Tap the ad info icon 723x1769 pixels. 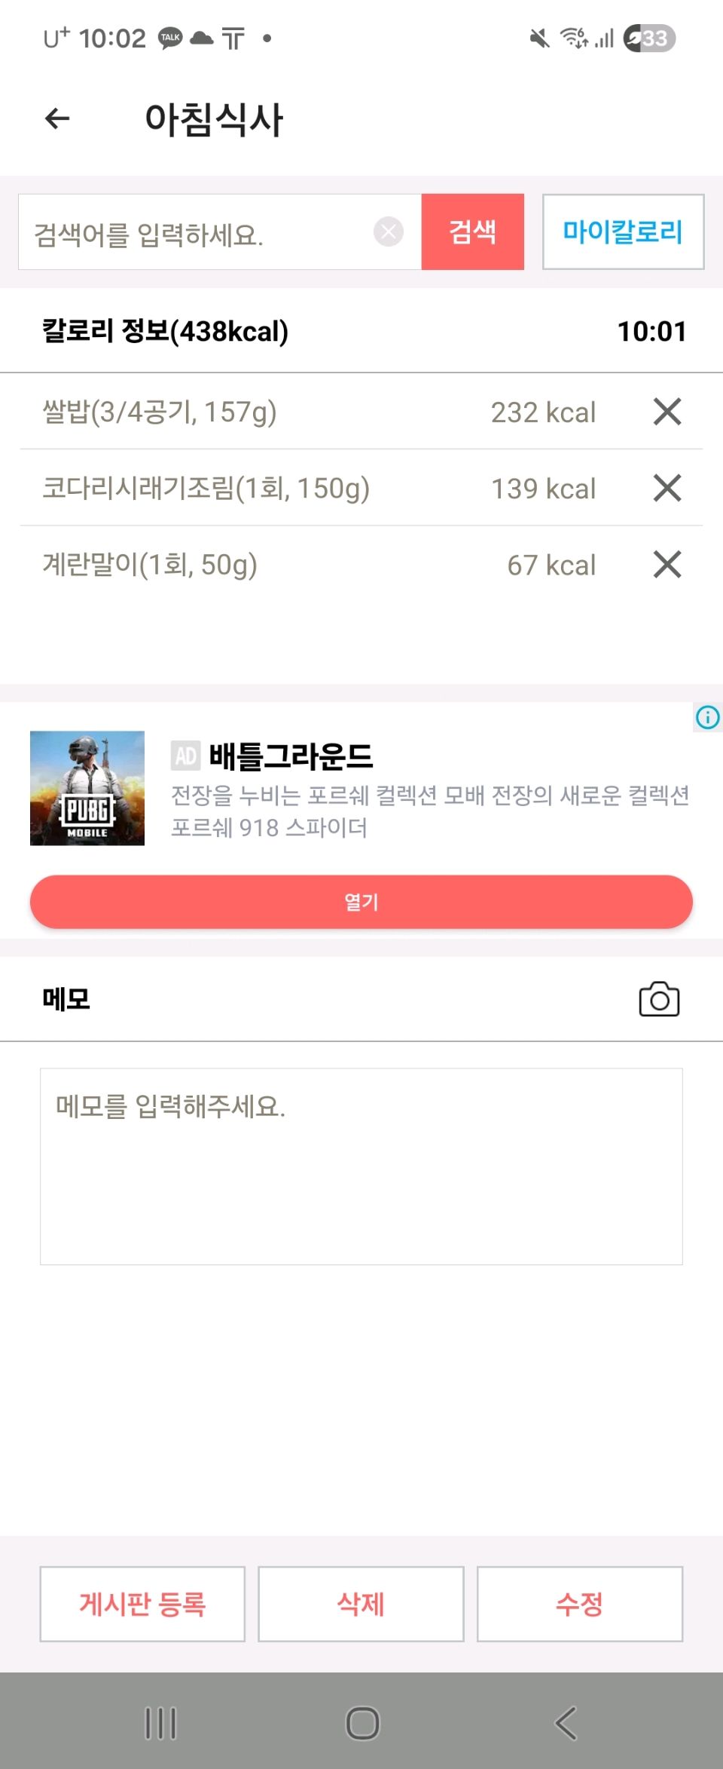707,717
